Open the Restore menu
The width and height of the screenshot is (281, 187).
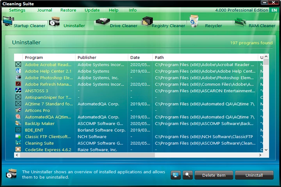[x=68, y=10]
